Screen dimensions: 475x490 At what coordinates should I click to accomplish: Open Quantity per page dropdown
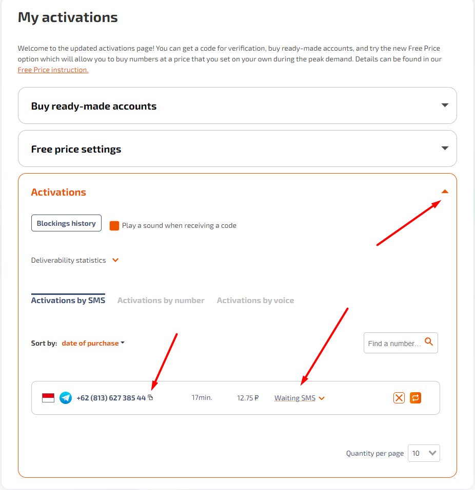pos(424,453)
